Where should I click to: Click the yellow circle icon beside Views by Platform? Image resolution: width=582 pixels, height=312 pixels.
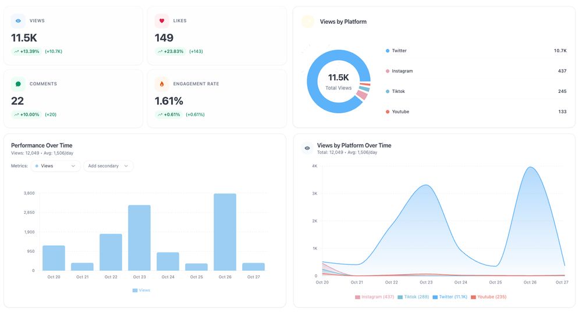[x=308, y=21]
